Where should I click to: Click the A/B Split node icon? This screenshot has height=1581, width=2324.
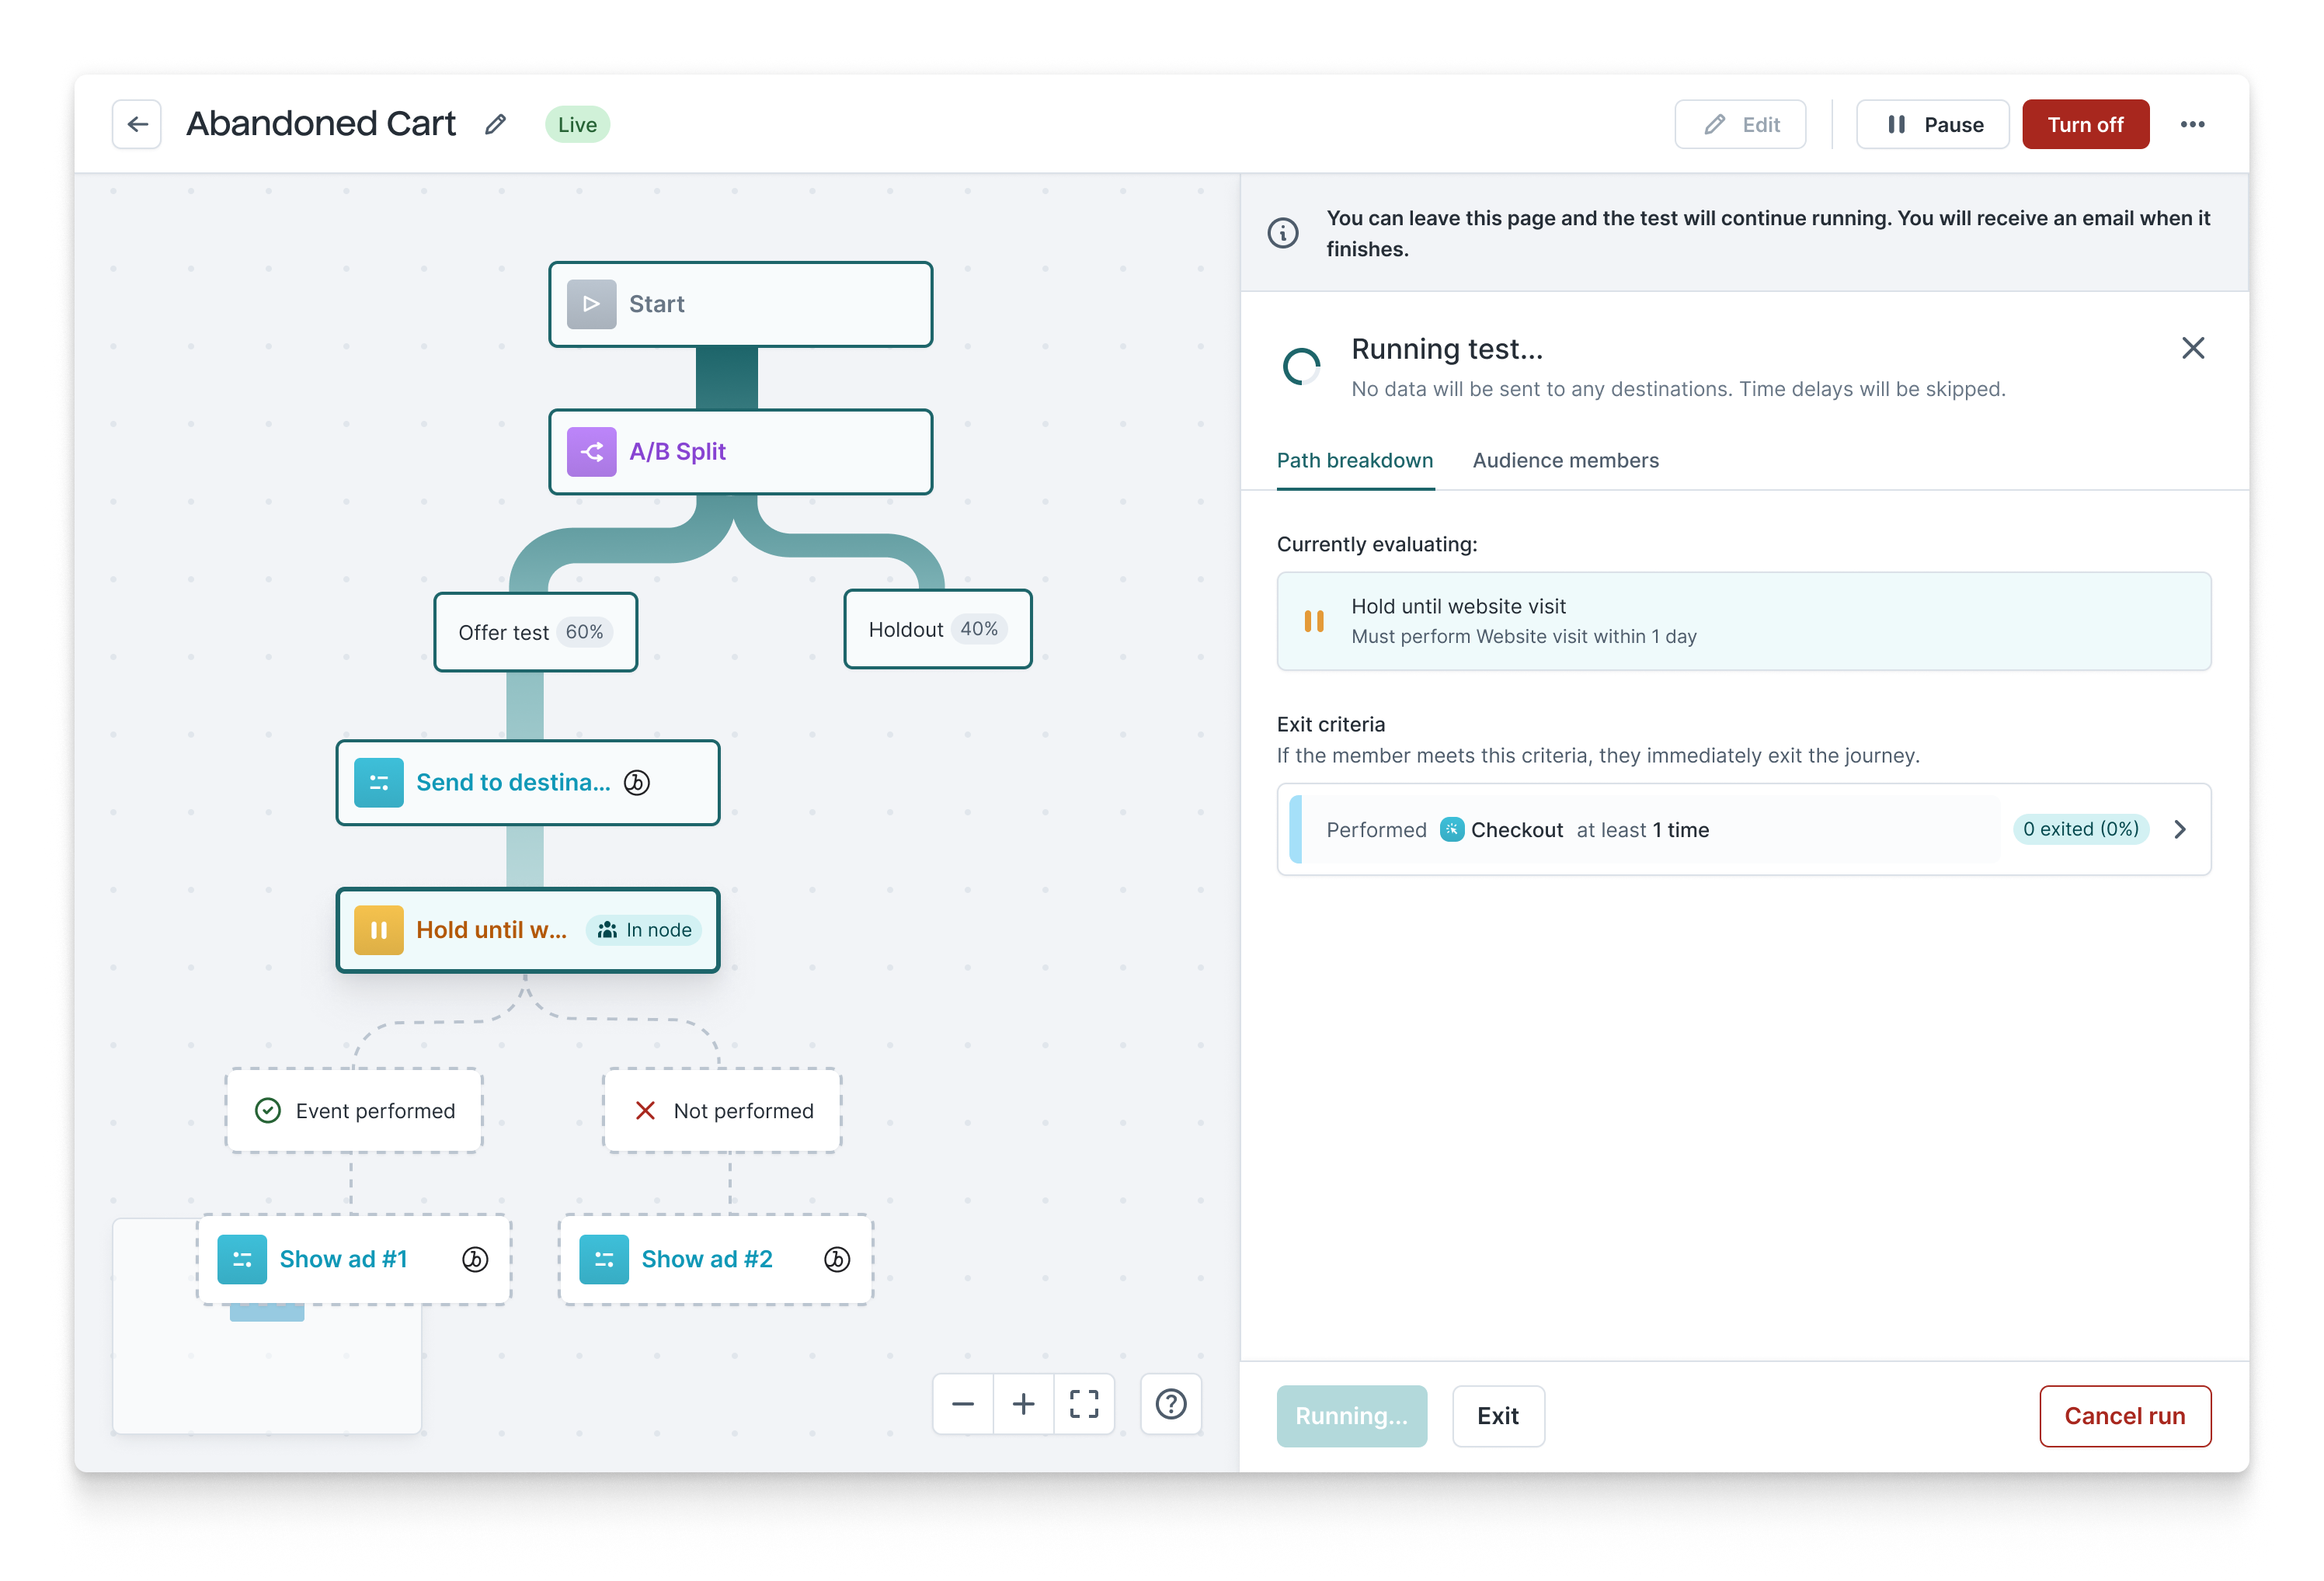pos(591,452)
